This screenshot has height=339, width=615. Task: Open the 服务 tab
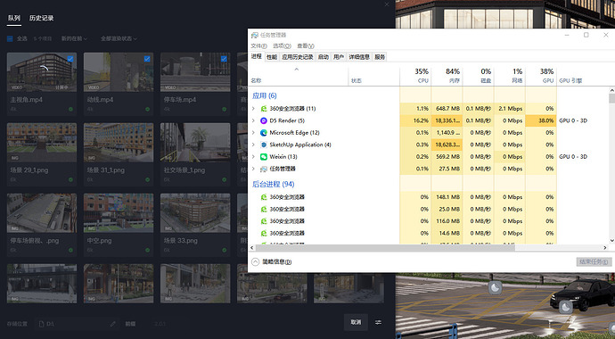[380, 57]
